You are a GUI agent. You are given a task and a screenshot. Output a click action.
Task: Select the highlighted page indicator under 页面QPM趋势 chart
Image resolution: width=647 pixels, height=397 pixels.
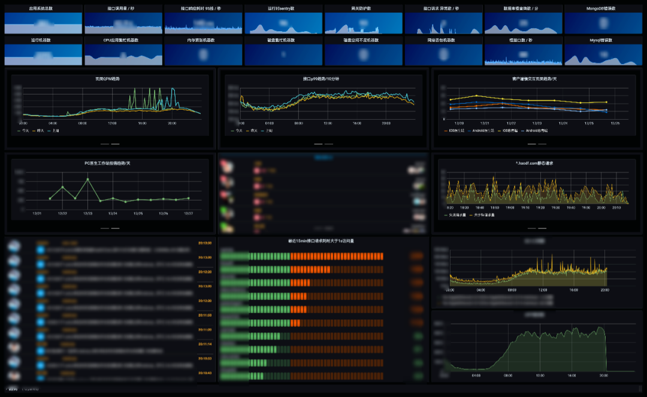click(x=116, y=144)
